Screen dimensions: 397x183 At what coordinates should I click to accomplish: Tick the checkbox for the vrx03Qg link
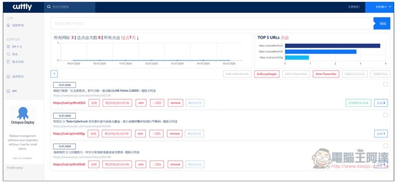(x=386, y=115)
